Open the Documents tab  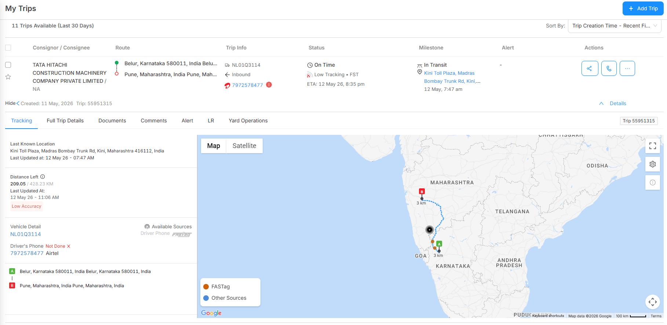(x=112, y=121)
